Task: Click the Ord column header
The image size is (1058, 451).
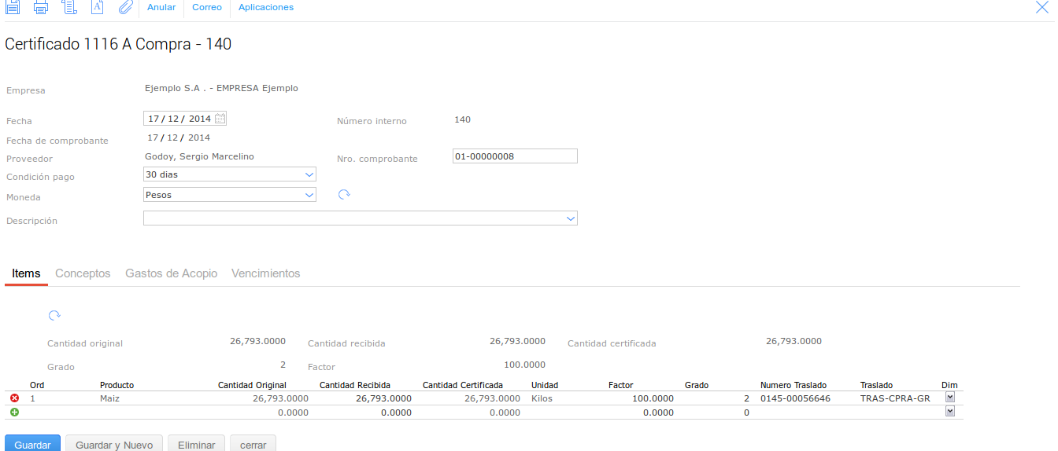Action: [37, 385]
